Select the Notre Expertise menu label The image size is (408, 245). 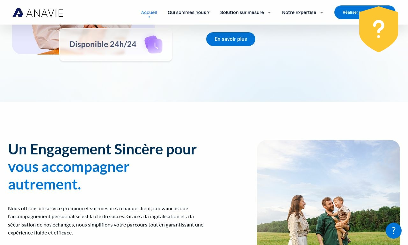(299, 12)
